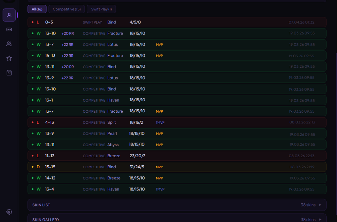Open the 13–11 Bind match row
337x222 pixels.
click(177, 67)
